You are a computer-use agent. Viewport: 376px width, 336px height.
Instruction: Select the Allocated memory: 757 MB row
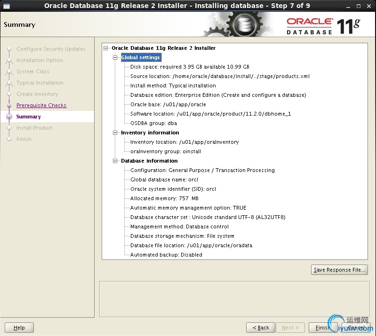tap(164, 198)
